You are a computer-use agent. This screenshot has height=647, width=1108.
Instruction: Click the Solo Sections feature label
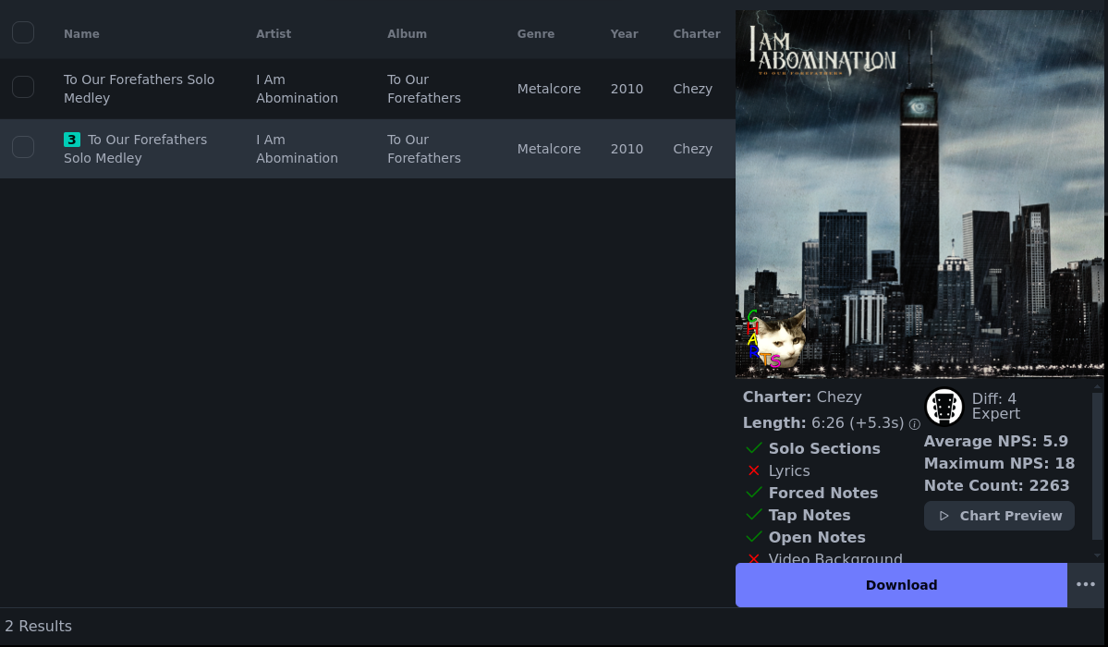tap(824, 448)
